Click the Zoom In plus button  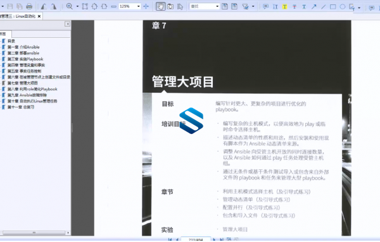point(146,6)
